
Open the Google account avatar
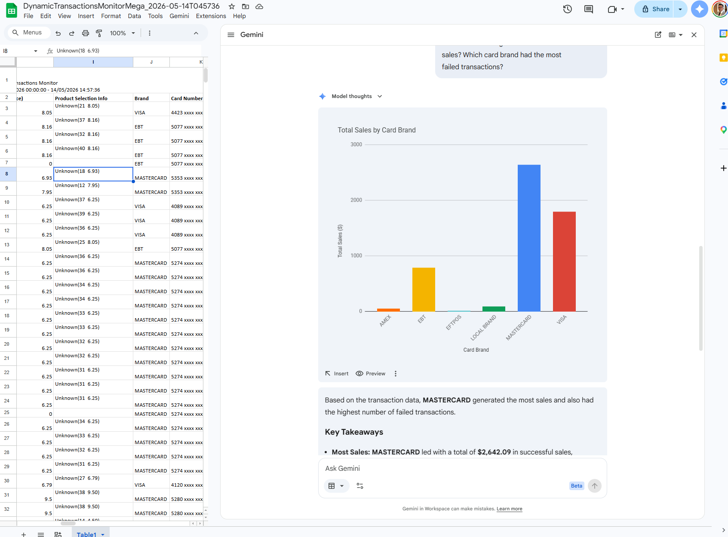coord(720,9)
